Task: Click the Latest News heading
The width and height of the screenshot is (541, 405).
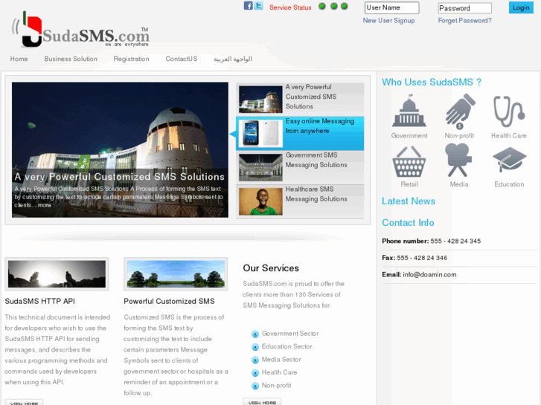Action: tap(409, 201)
